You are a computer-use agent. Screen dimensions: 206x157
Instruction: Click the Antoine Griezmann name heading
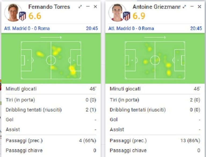point(157,7)
